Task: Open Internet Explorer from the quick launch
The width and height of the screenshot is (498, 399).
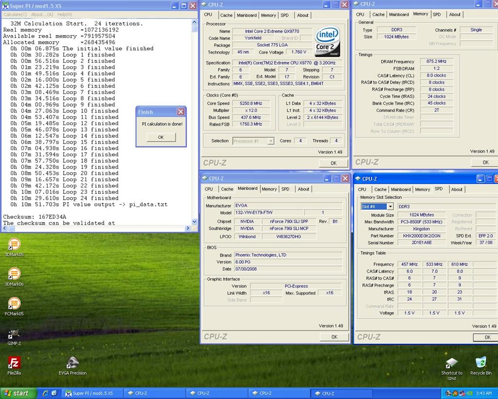Action: pyautogui.click(x=45, y=393)
